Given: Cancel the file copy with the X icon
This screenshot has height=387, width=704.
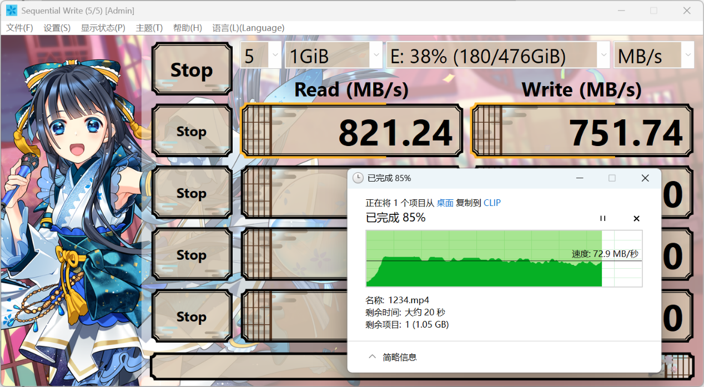Looking at the screenshot, I should 637,218.
